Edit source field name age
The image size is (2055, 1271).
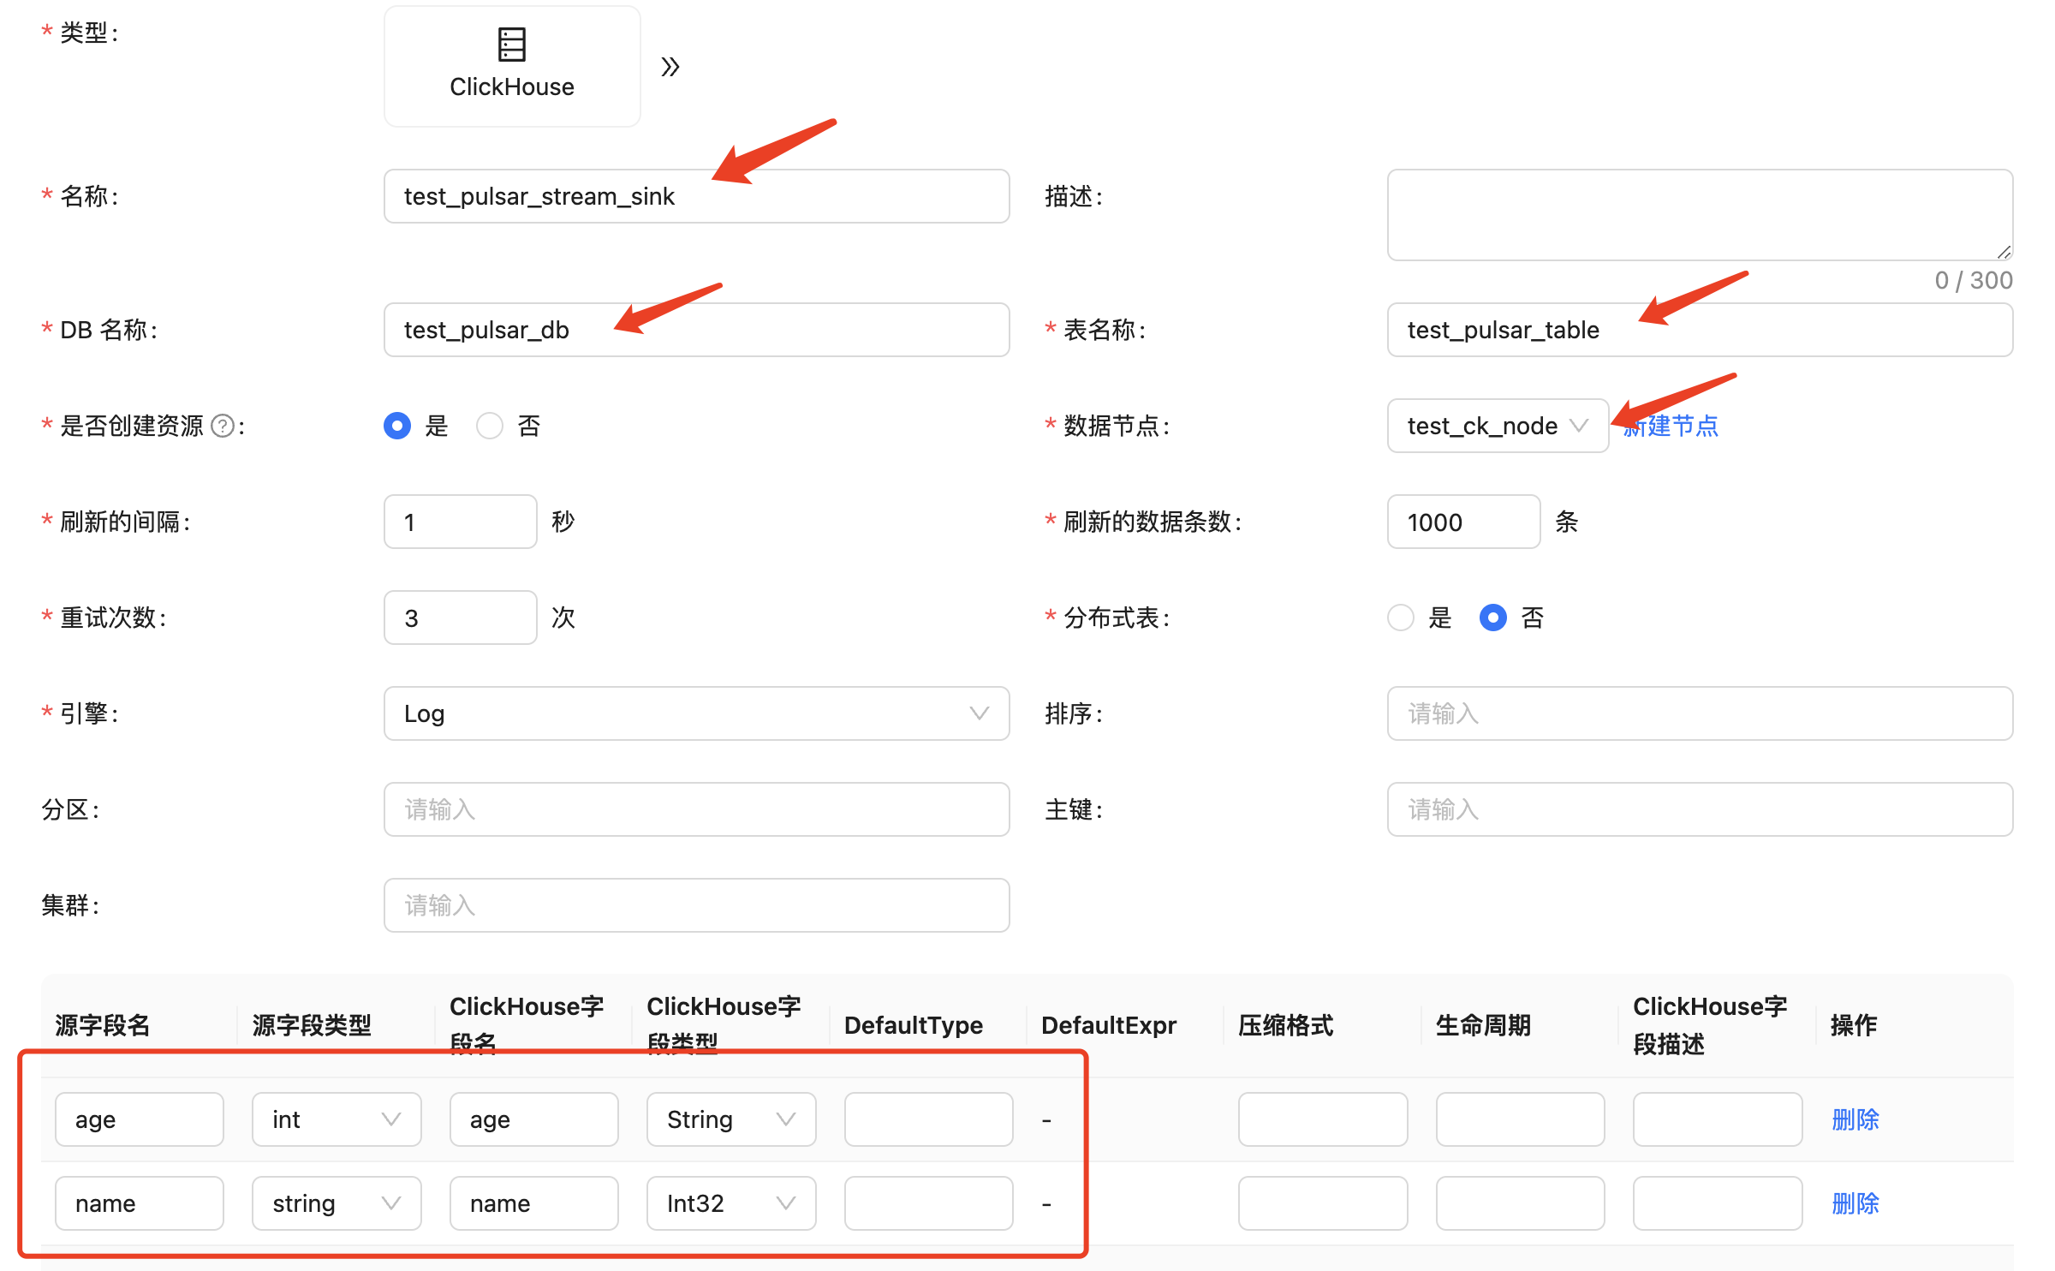(140, 1119)
